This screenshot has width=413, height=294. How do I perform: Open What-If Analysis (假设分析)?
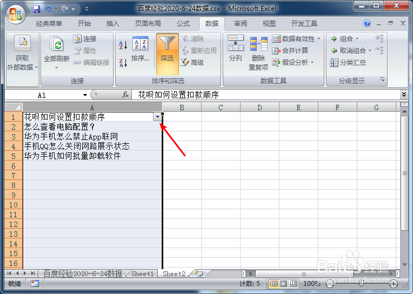[x=293, y=63]
